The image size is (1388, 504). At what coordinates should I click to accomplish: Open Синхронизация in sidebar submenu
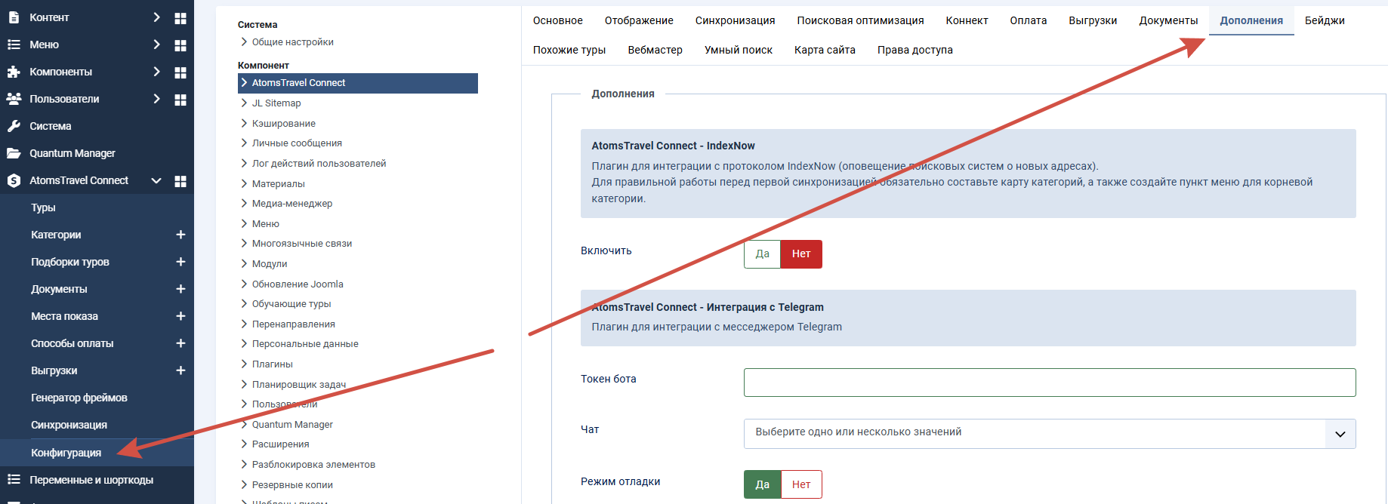[x=69, y=425]
